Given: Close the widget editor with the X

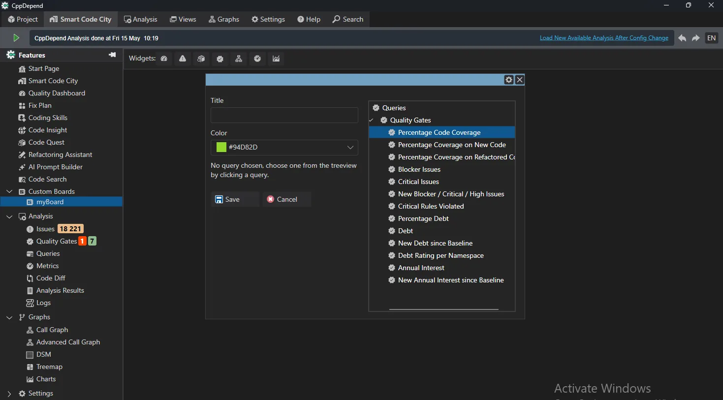Looking at the screenshot, I should [x=520, y=80].
